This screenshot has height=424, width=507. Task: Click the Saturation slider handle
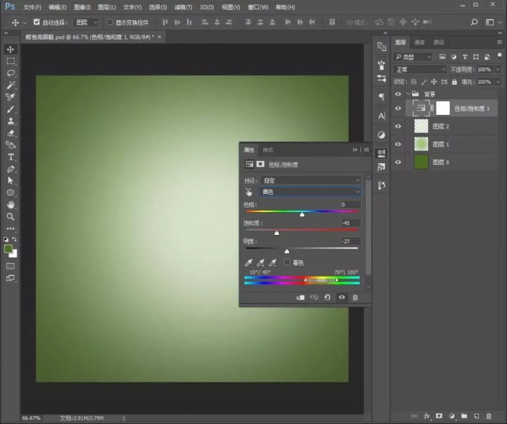pos(277,233)
